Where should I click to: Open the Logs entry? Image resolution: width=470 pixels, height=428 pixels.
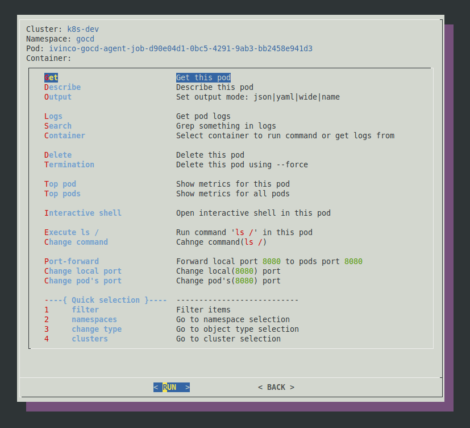pyautogui.click(x=53, y=116)
